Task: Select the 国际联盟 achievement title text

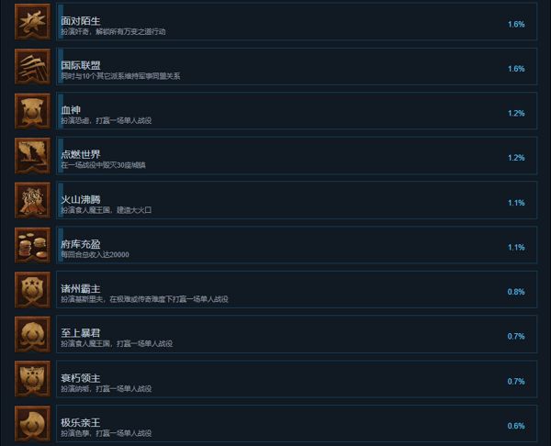Action: coord(81,65)
